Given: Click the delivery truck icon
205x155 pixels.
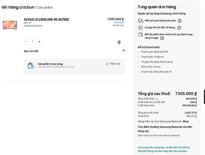Looking at the screenshot, I should click(141, 21).
